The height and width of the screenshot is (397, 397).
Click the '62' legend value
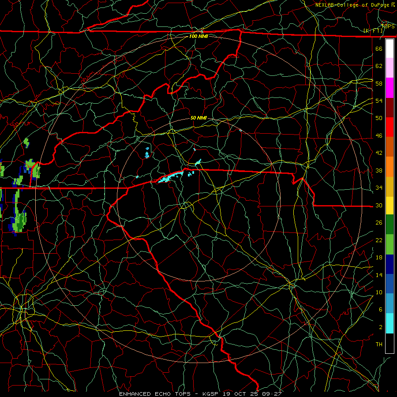(x=379, y=66)
